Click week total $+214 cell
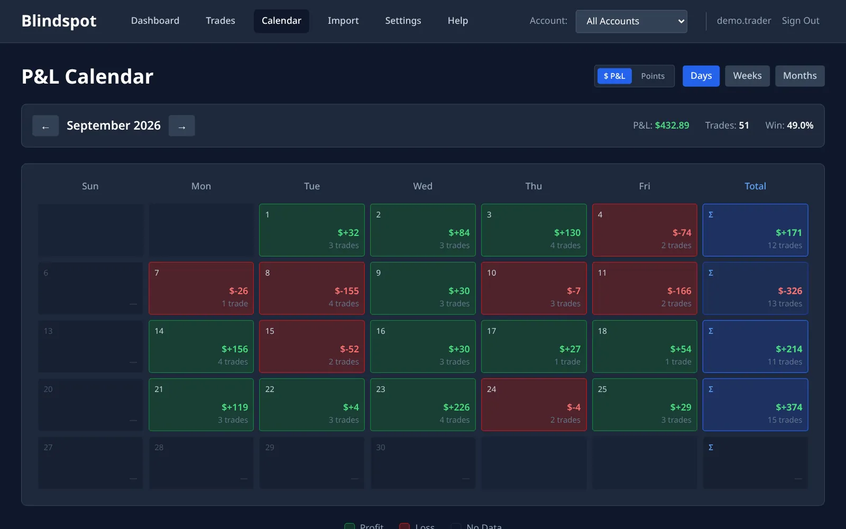The height and width of the screenshot is (529, 846). point(755,346)
